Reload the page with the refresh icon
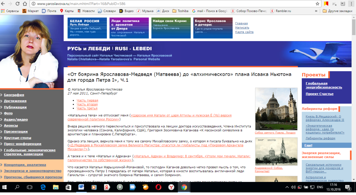The height and width of the screenshot is (195, 356). click(18, 4)
